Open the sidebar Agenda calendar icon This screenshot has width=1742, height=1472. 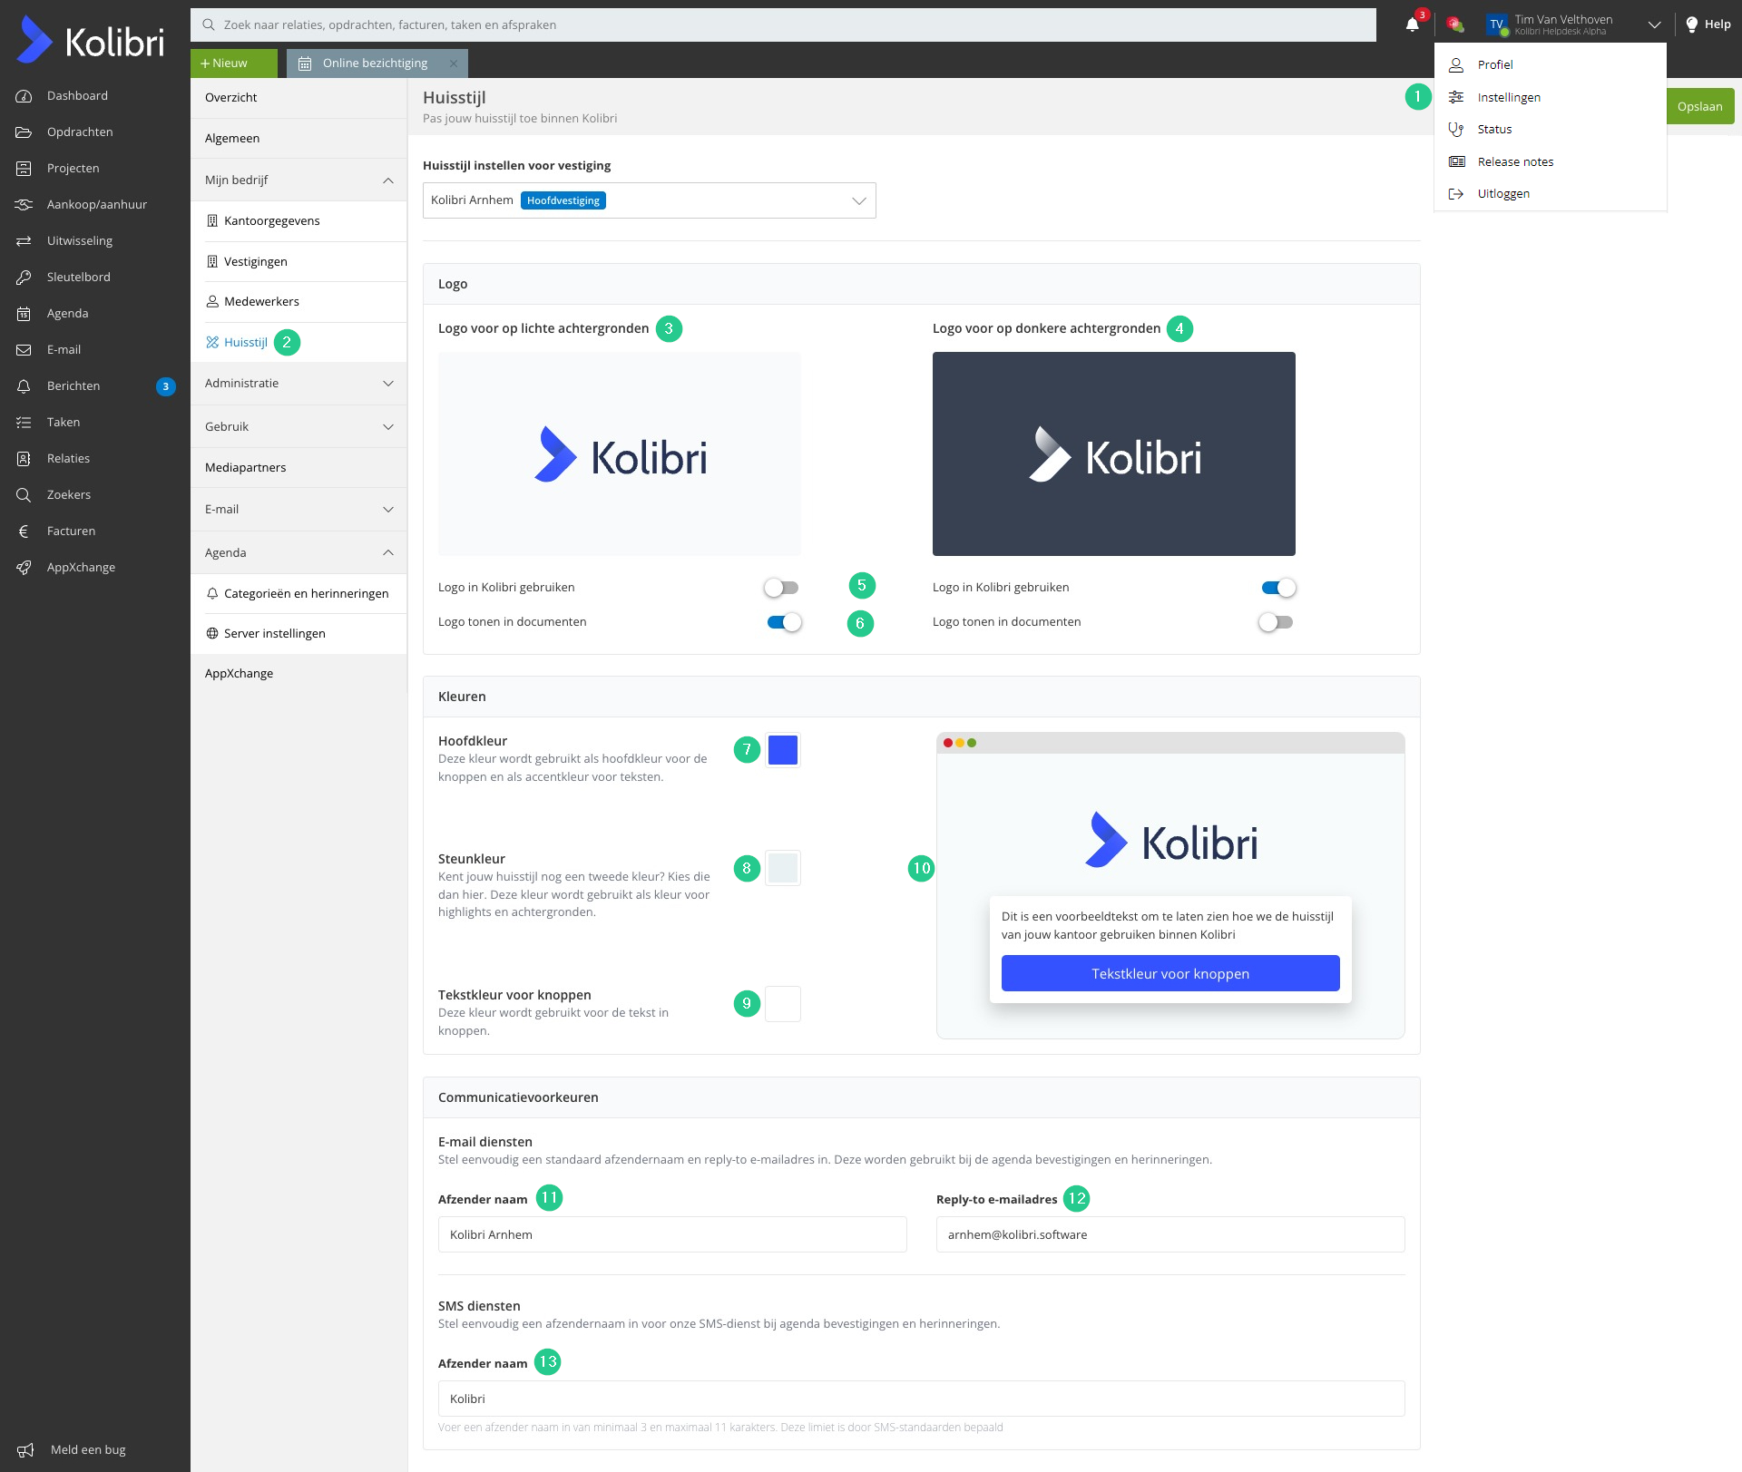point(24,314)
